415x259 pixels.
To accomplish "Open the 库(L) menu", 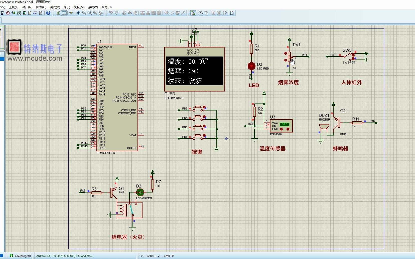I will coord(67,7).
